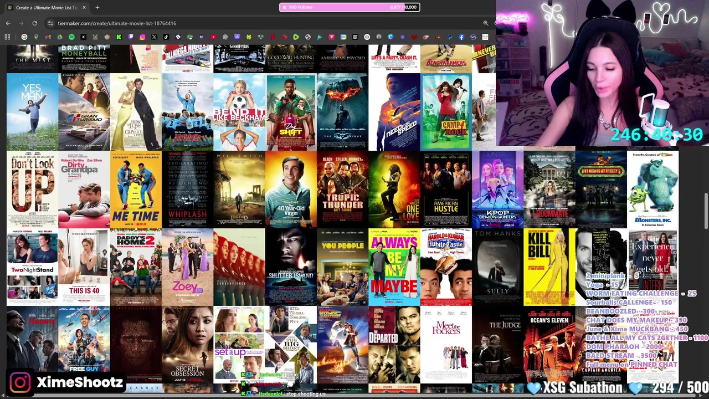Viewport: 709px width, 399px height.
Task: Open the TikTok bookmark icon
Action: pyautogui.click(x=166, y=37)
